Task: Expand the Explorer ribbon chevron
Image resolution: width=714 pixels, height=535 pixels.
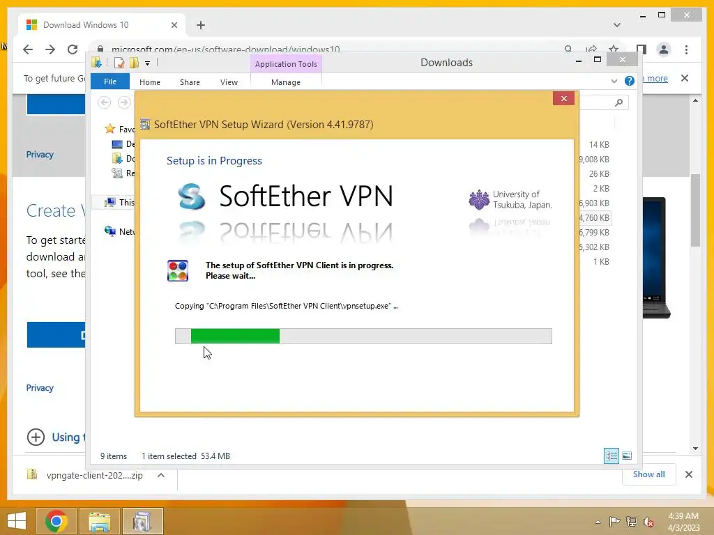Action: [614, 82]
